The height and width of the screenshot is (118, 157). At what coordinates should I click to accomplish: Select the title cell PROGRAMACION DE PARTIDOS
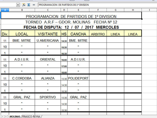[71, 15]
